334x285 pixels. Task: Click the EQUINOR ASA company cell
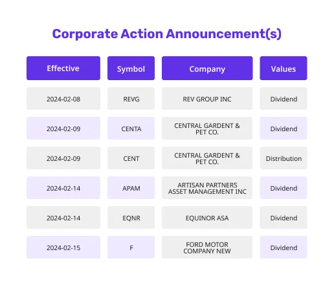pyautogui.click(x=207, y=218)
